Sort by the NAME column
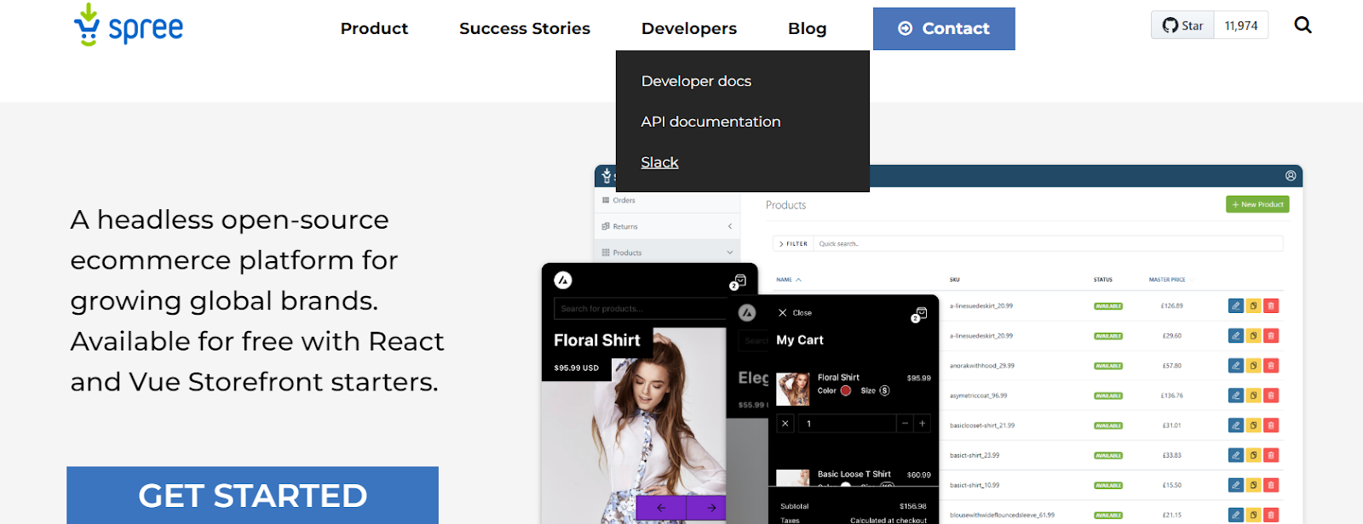This screenshot has width=1363, height=524. tap(789, 280)
